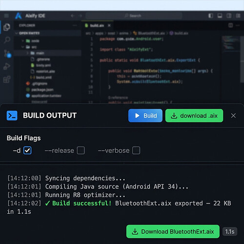This screenshot has width=244, height=244.
Task: Enable the --release build flag checkbox
Action: (x=81, y=150)
